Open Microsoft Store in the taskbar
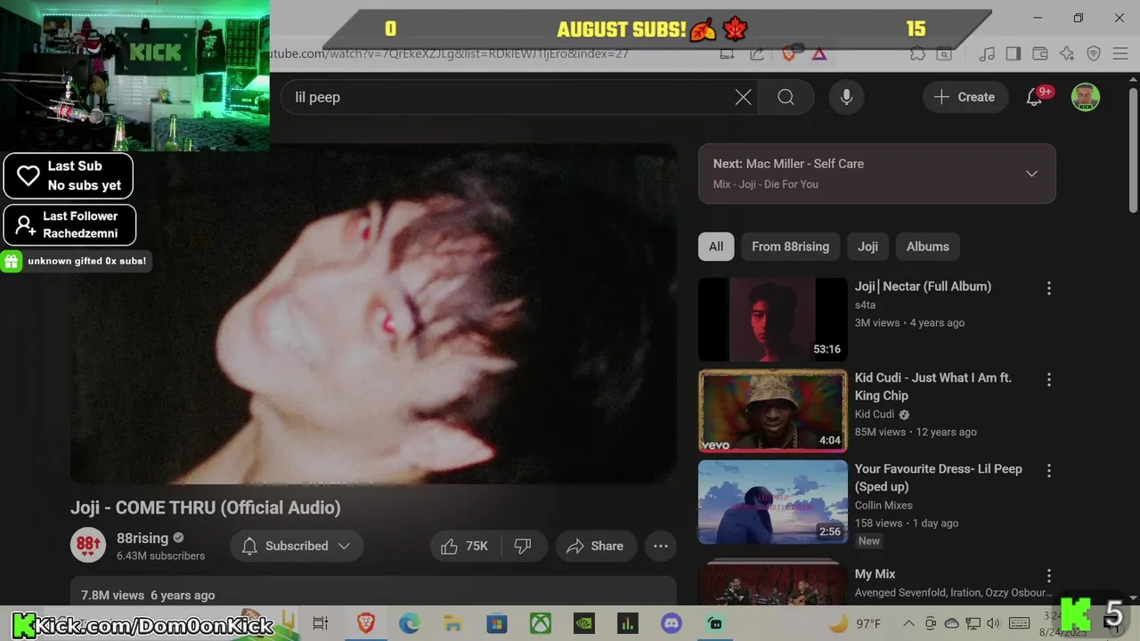 tap(496, 623)
